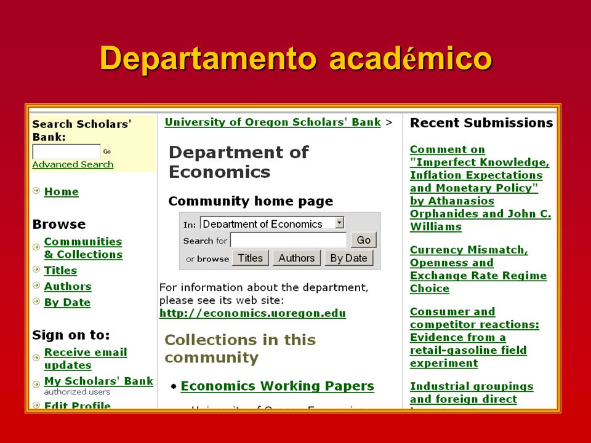Viewport: 591px width, 443px height.
Task: Click the By Date browse button
Action: click(x=348, y=258)
